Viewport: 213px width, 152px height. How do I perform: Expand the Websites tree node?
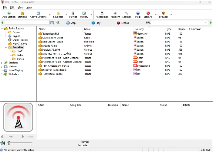[2, 74]
